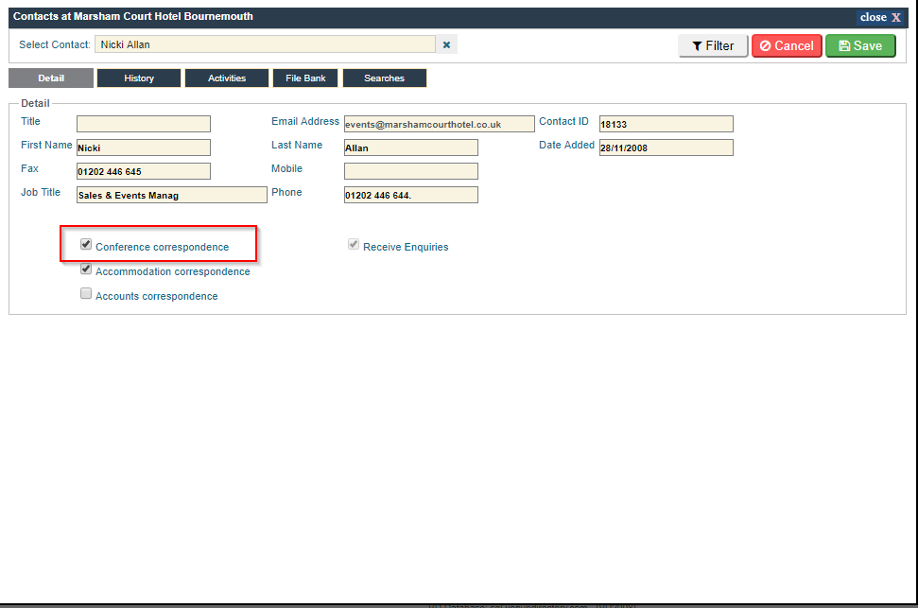Close the contacts dialog with close X
This screenshot has height=608, width=918.
[880, 17]
